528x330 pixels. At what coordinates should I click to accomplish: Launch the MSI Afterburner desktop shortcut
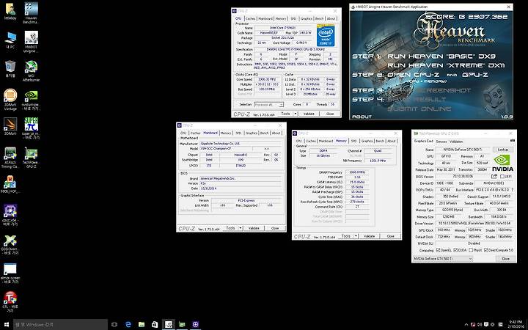coord(32,70)
